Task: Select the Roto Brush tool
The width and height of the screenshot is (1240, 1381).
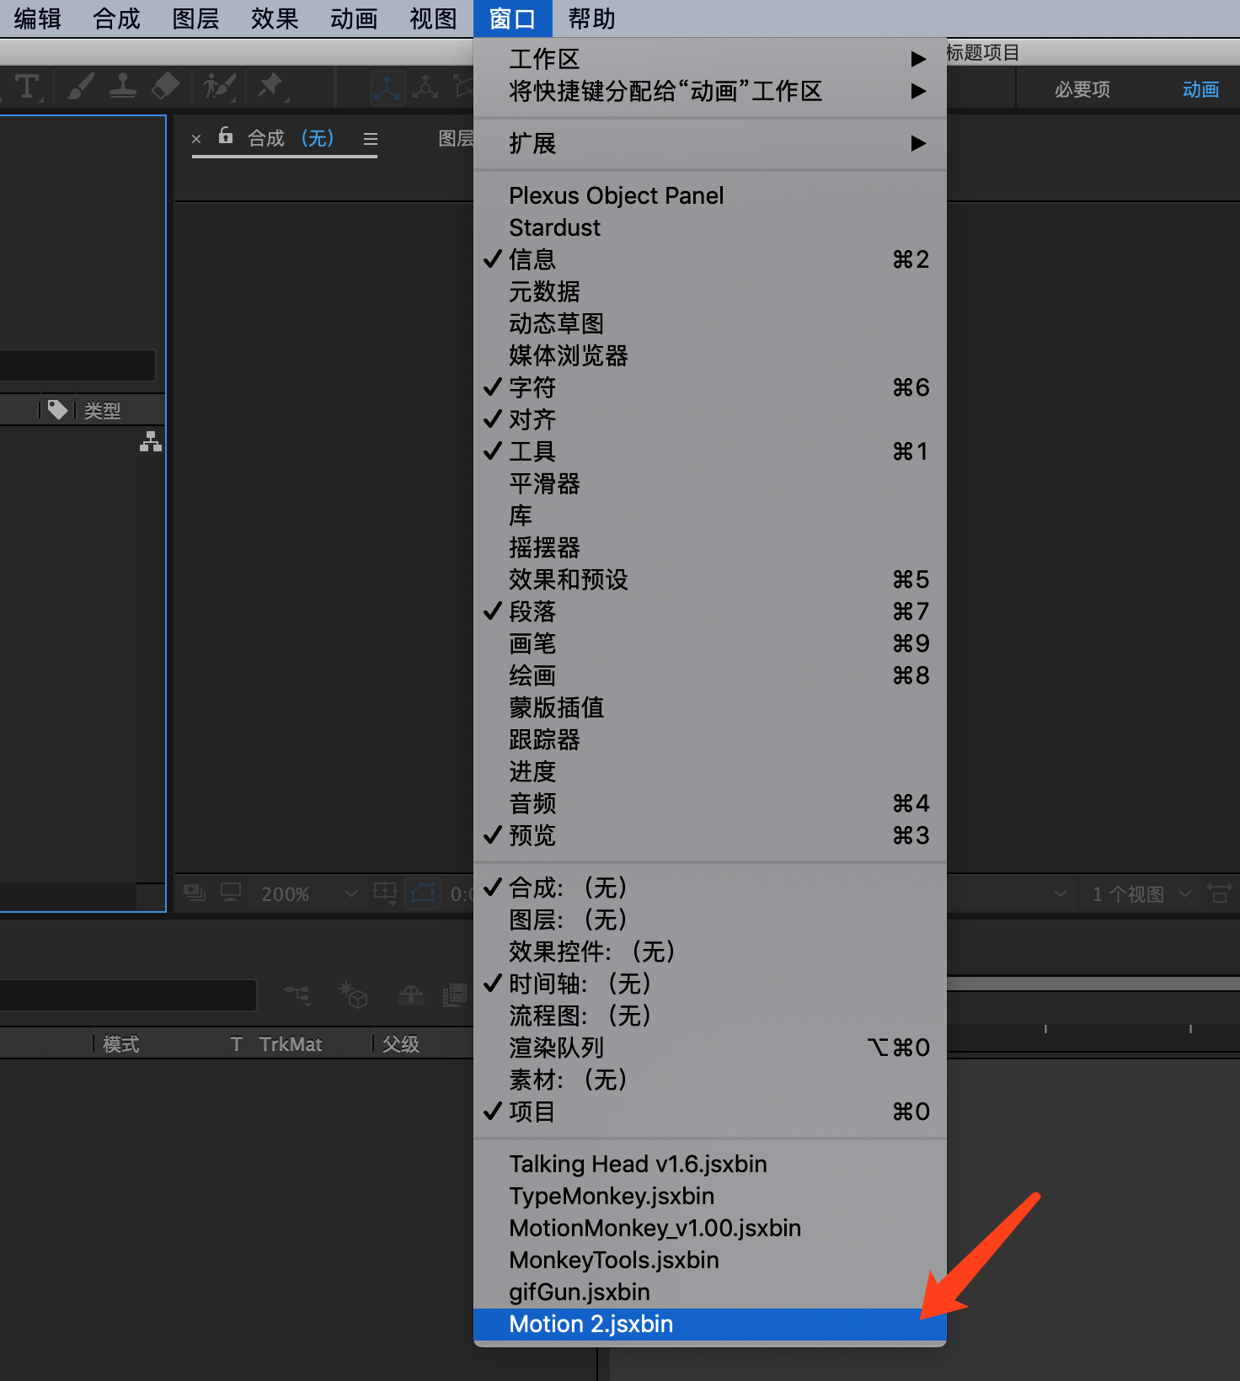Action: tap(219, 86)
